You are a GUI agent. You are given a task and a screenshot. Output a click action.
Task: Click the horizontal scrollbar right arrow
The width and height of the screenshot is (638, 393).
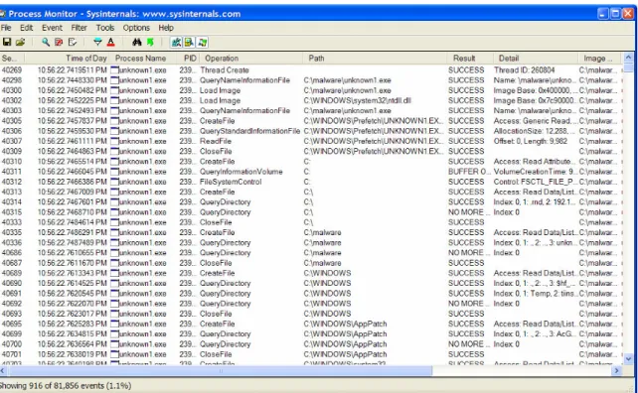pos(617,370)
